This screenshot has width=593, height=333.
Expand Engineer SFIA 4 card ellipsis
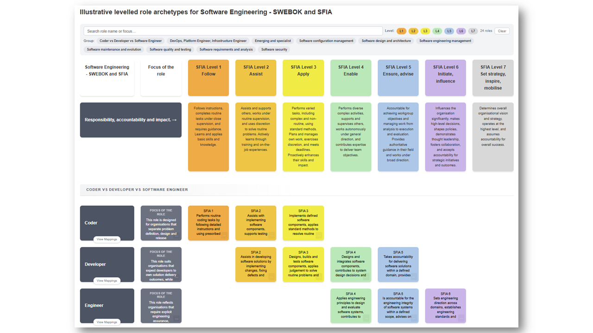point(366,318)
